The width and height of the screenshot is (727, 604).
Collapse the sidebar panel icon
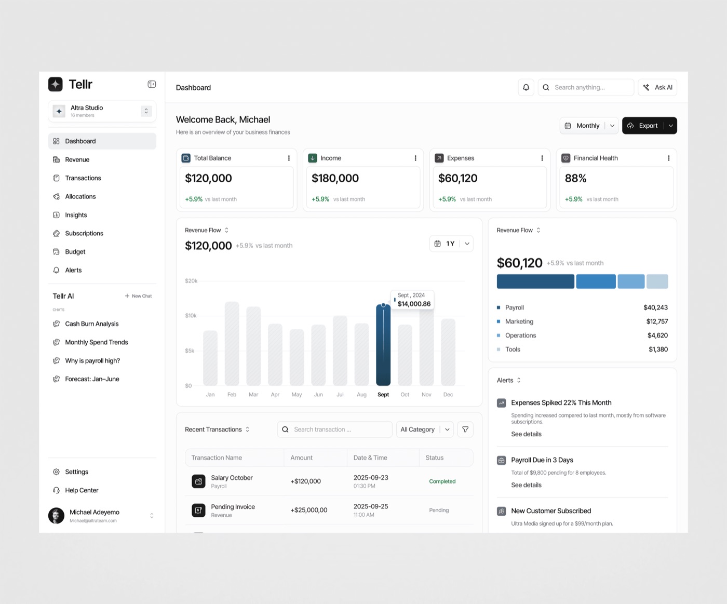coord(152,84)
